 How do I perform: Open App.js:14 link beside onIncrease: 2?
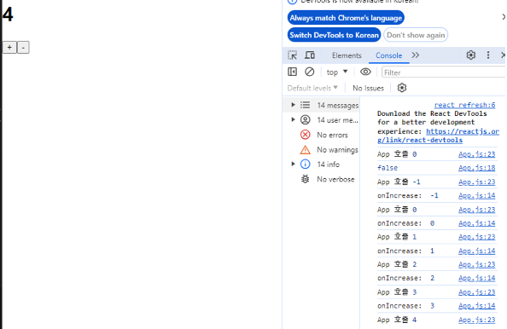476,279
